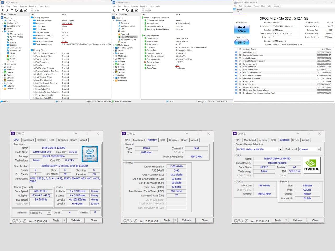Select GPGPU item in Display tree
Viewport: 335px width, 251px height.
[11, 53]
